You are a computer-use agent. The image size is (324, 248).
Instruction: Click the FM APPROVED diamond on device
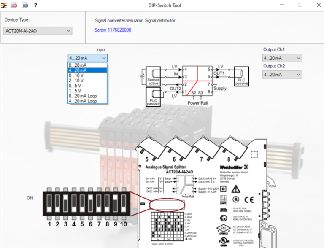pyautogui.click(x=223, y=229)
